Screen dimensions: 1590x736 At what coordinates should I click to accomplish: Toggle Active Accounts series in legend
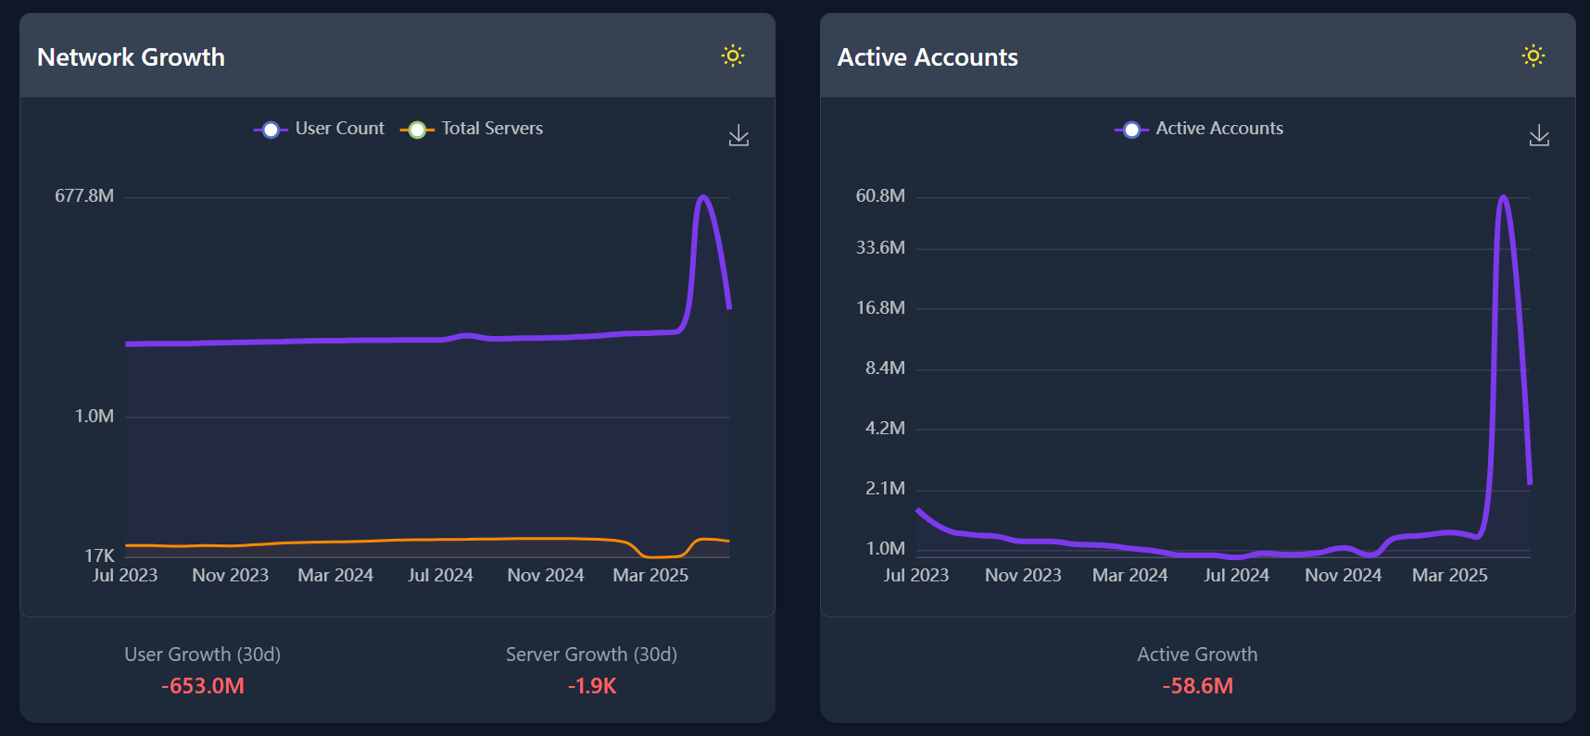click(x=1218, y=129)
